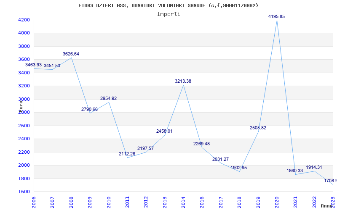Click the 1600 y-axis tick label
The height and width of the screenshot is (210, 337).
tap(24, 192)
